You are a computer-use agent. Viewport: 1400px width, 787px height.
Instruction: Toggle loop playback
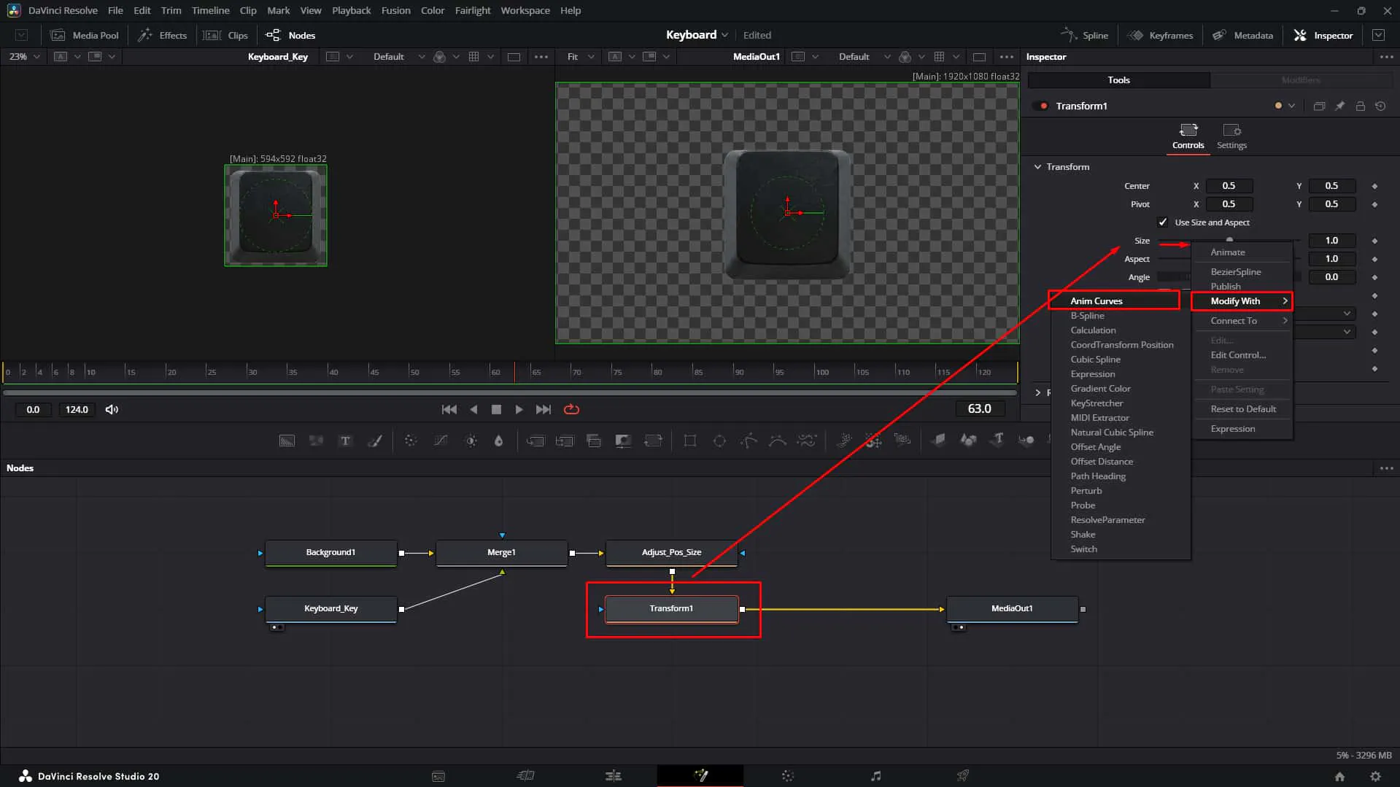[x=571, y=410]
